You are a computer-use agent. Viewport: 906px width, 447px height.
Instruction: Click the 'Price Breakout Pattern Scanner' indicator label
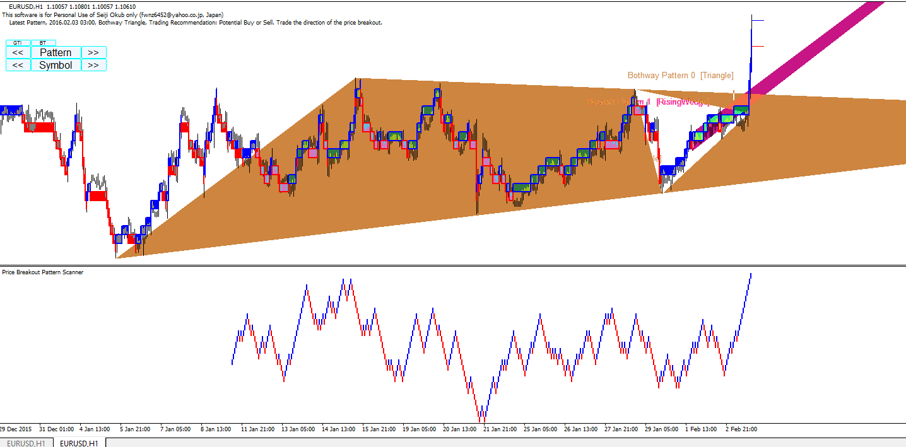tap(43, 272)
